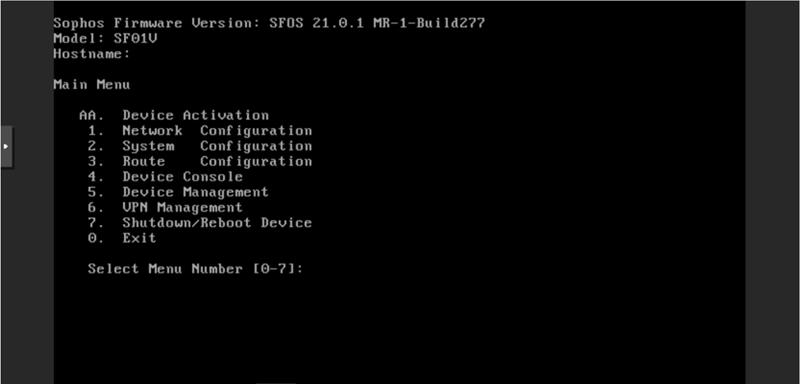Choose Network Configuration in the Main Menu
Viewport: 800px width, 384px height.
coord(217,130)
